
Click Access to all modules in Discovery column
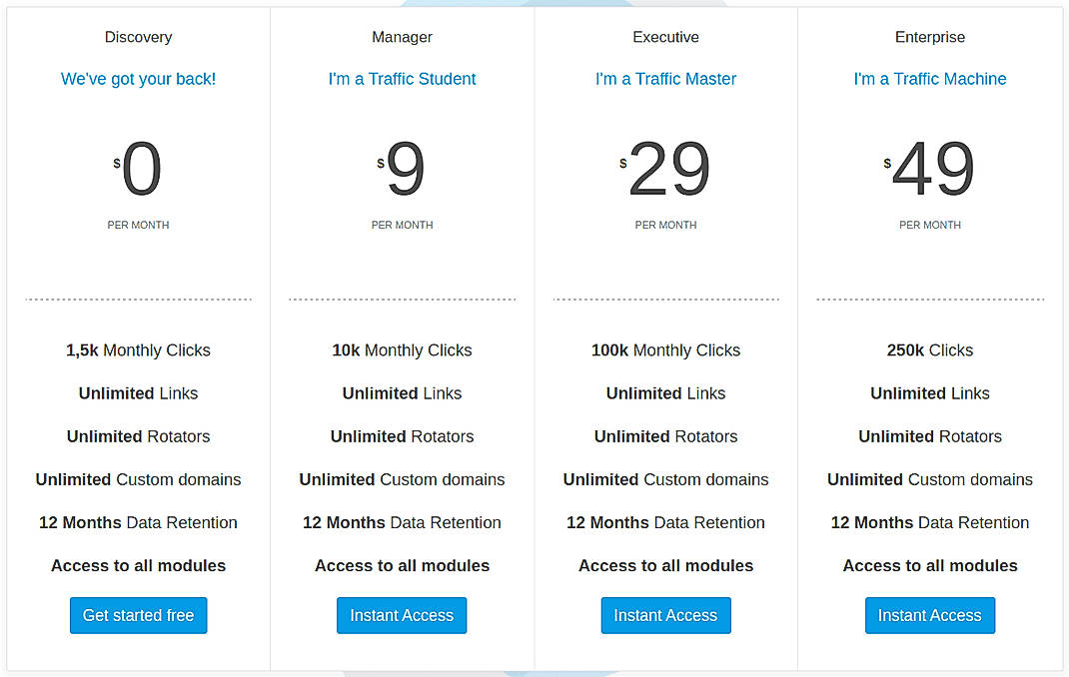click(139, 565)
